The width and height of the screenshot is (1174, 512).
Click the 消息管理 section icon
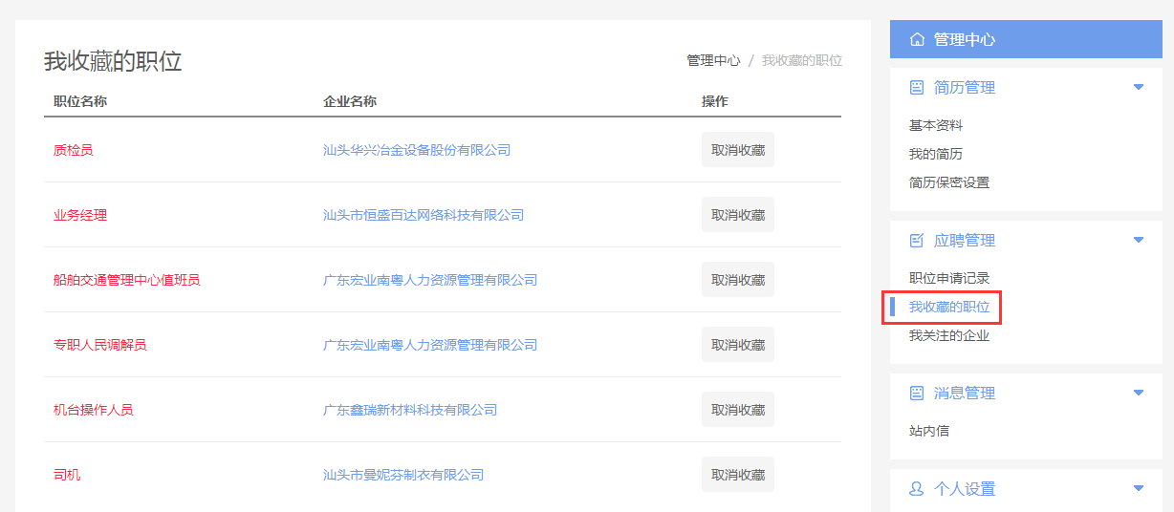click(917, 394)
